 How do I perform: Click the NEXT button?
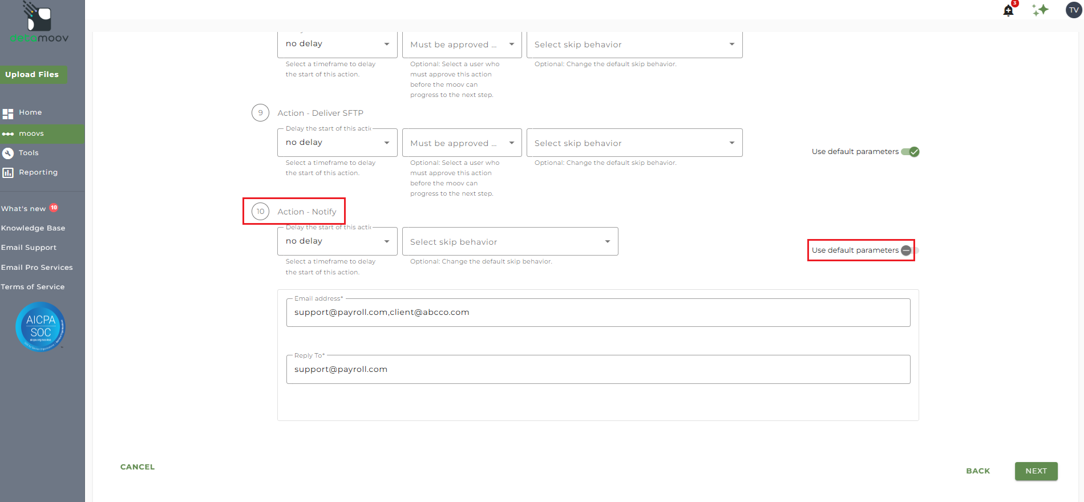pos(1036,471)
